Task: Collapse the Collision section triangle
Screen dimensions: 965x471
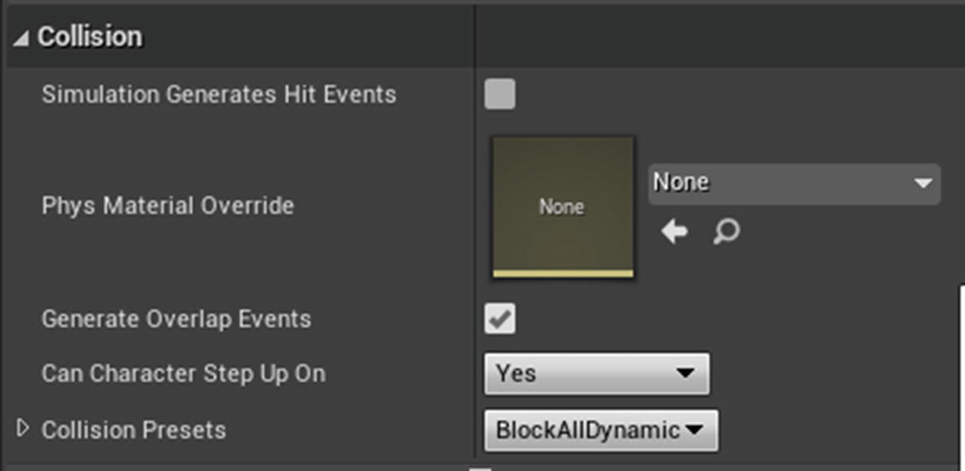Action: click(20, 38)
